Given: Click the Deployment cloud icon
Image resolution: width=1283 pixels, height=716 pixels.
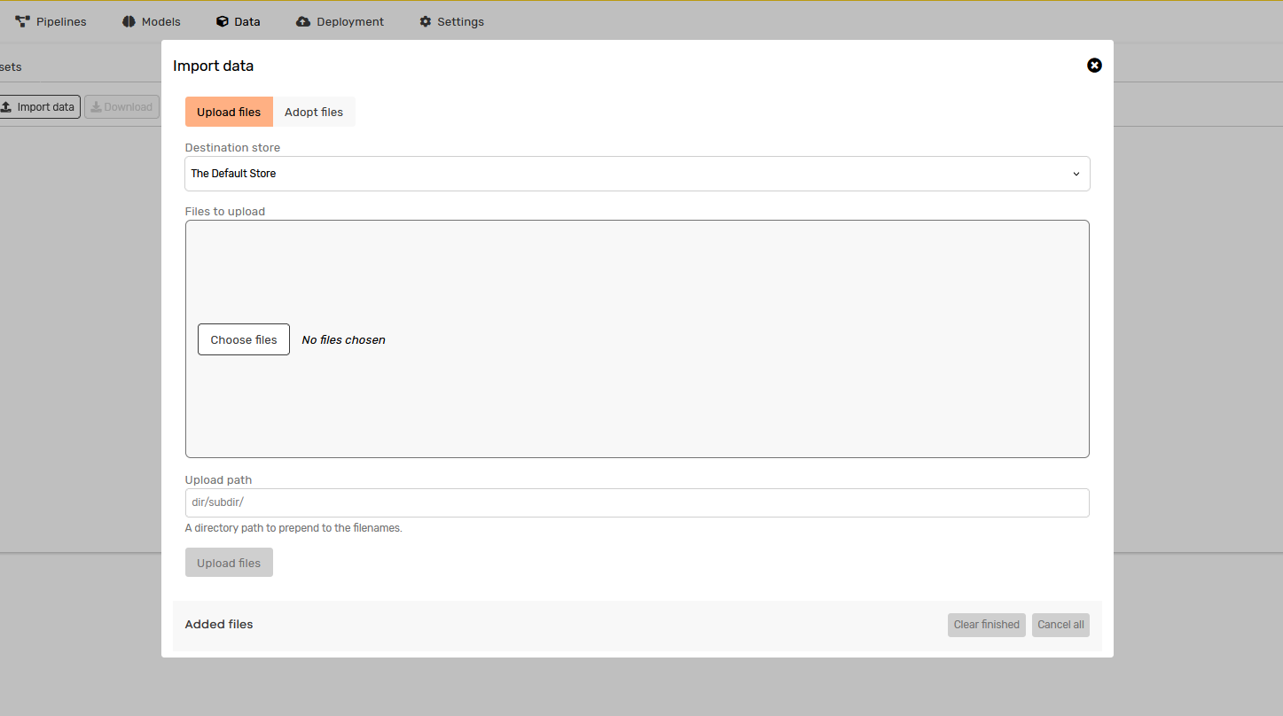Looking at the screenshot, I should (303, 21).
